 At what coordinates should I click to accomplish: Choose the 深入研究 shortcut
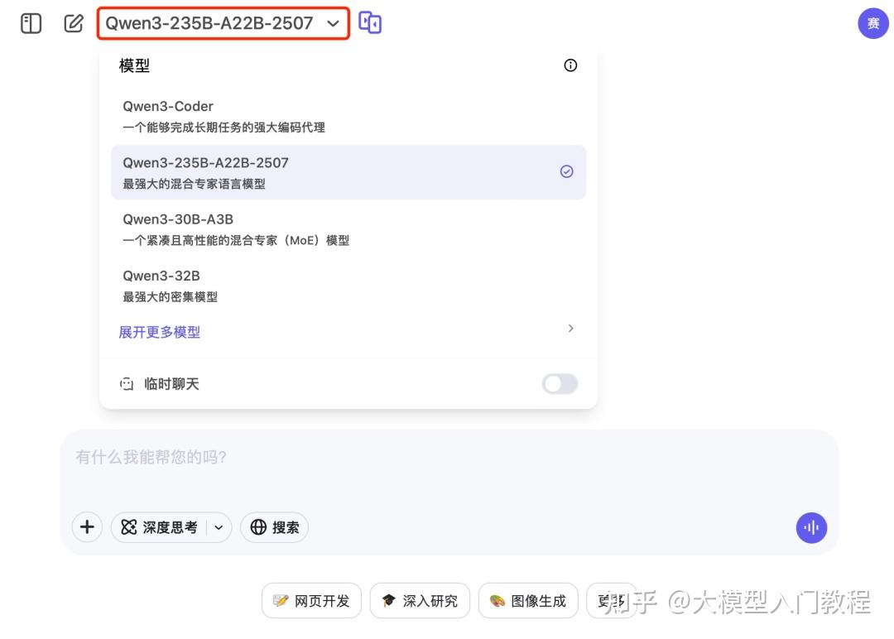[x=420, y=601]
